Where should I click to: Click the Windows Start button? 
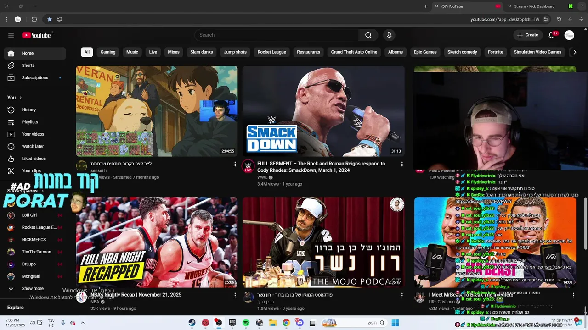[x=395, y=323]
